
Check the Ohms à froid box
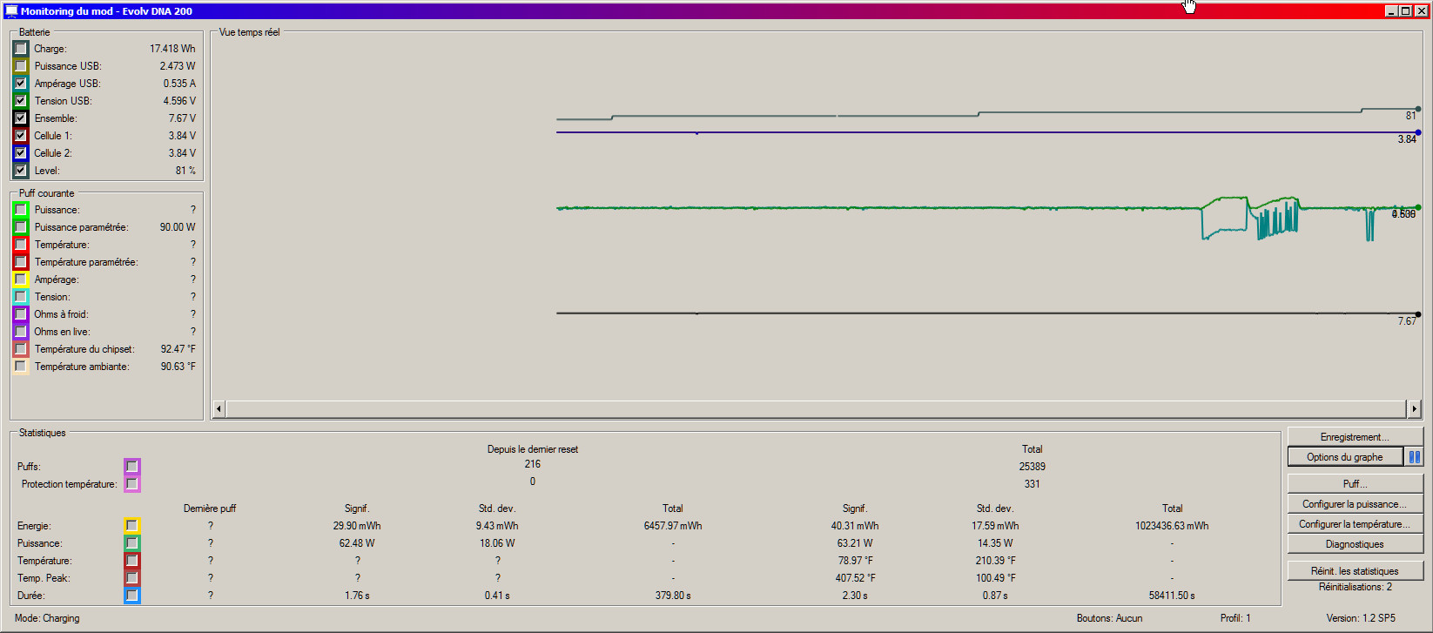(x=21, y=314)
